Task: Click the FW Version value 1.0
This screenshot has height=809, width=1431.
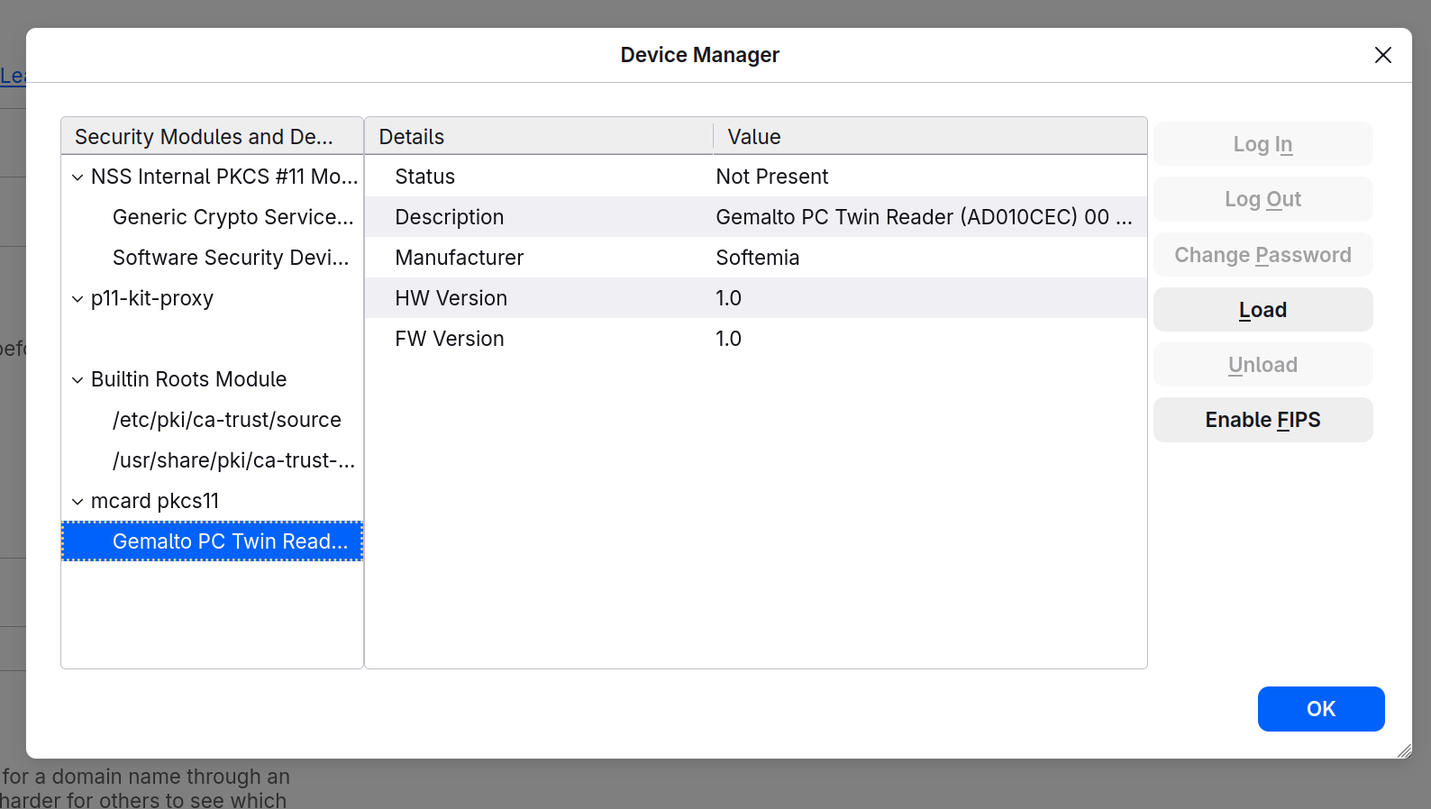Action: [729, 339]
